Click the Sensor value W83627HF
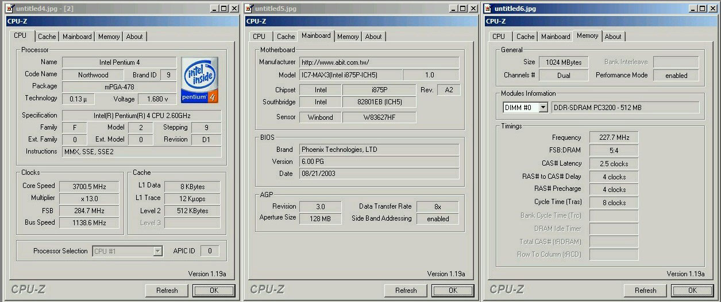 379,117
